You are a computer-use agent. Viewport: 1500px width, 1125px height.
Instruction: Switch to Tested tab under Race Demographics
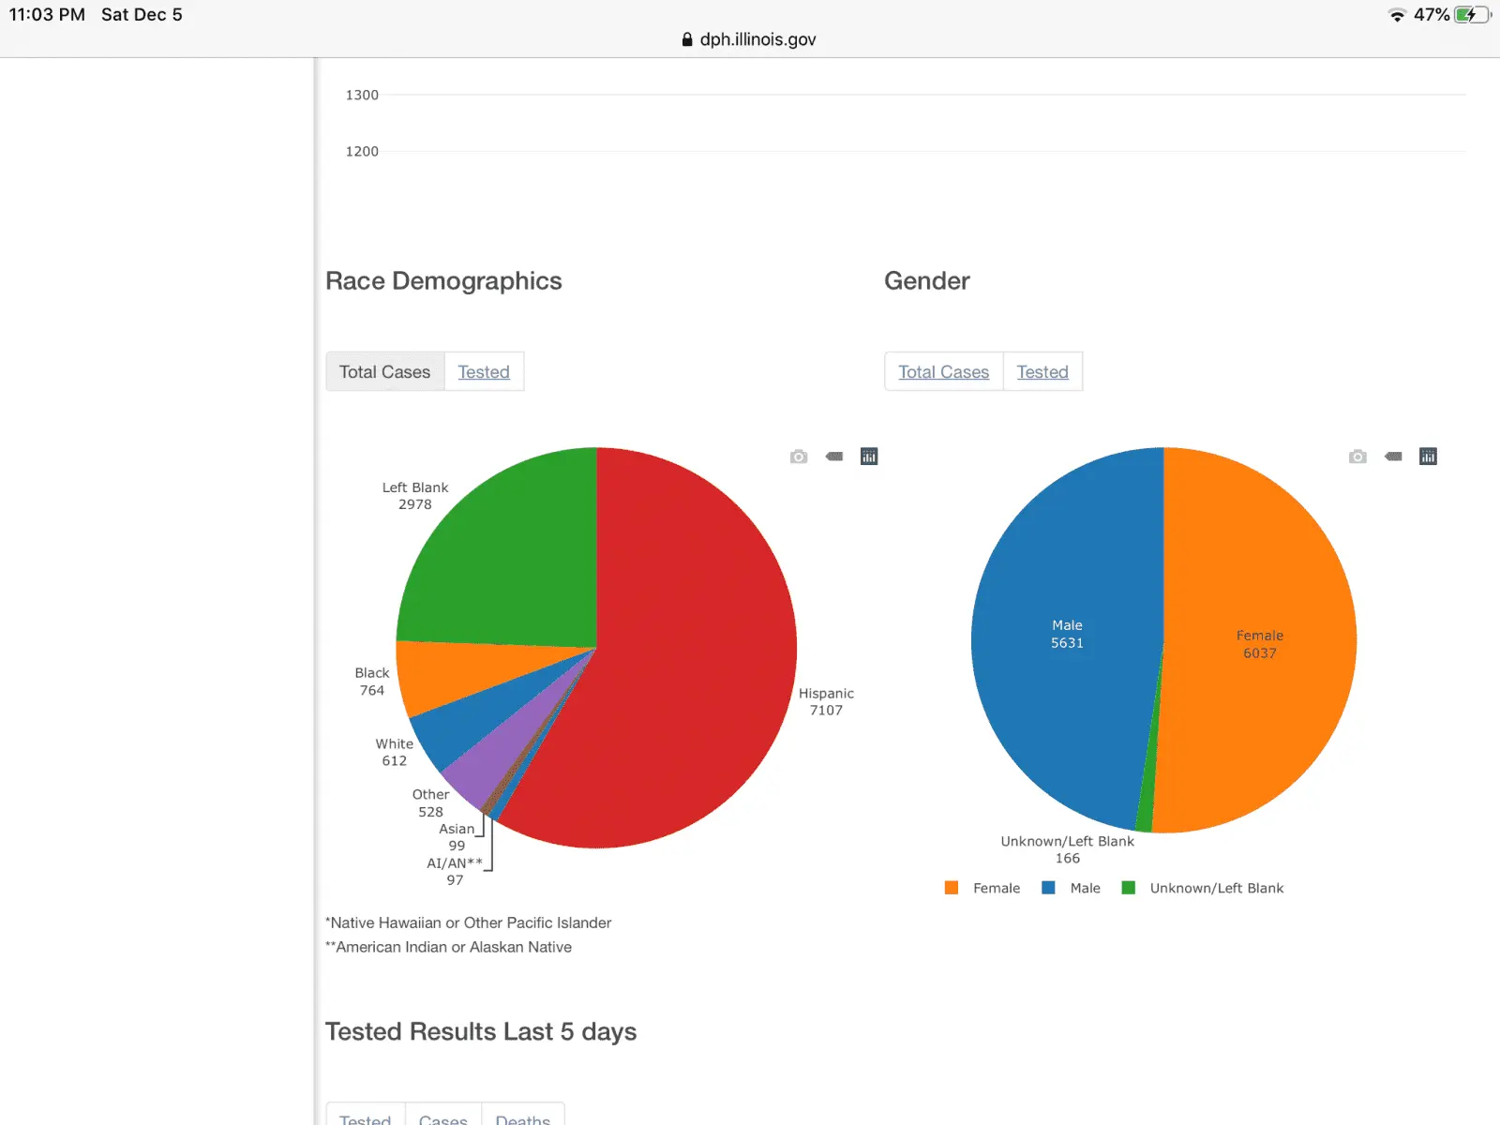(x=484, y=372)
